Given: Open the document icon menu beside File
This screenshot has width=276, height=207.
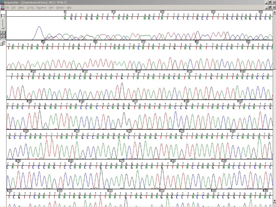Looking at the screenshot, I should pyautogui.click(x=2, y=8).
